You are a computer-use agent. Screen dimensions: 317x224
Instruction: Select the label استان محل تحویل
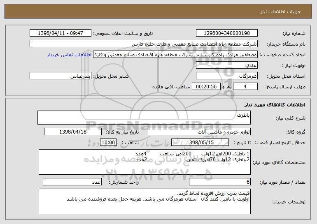coord(286,76)
